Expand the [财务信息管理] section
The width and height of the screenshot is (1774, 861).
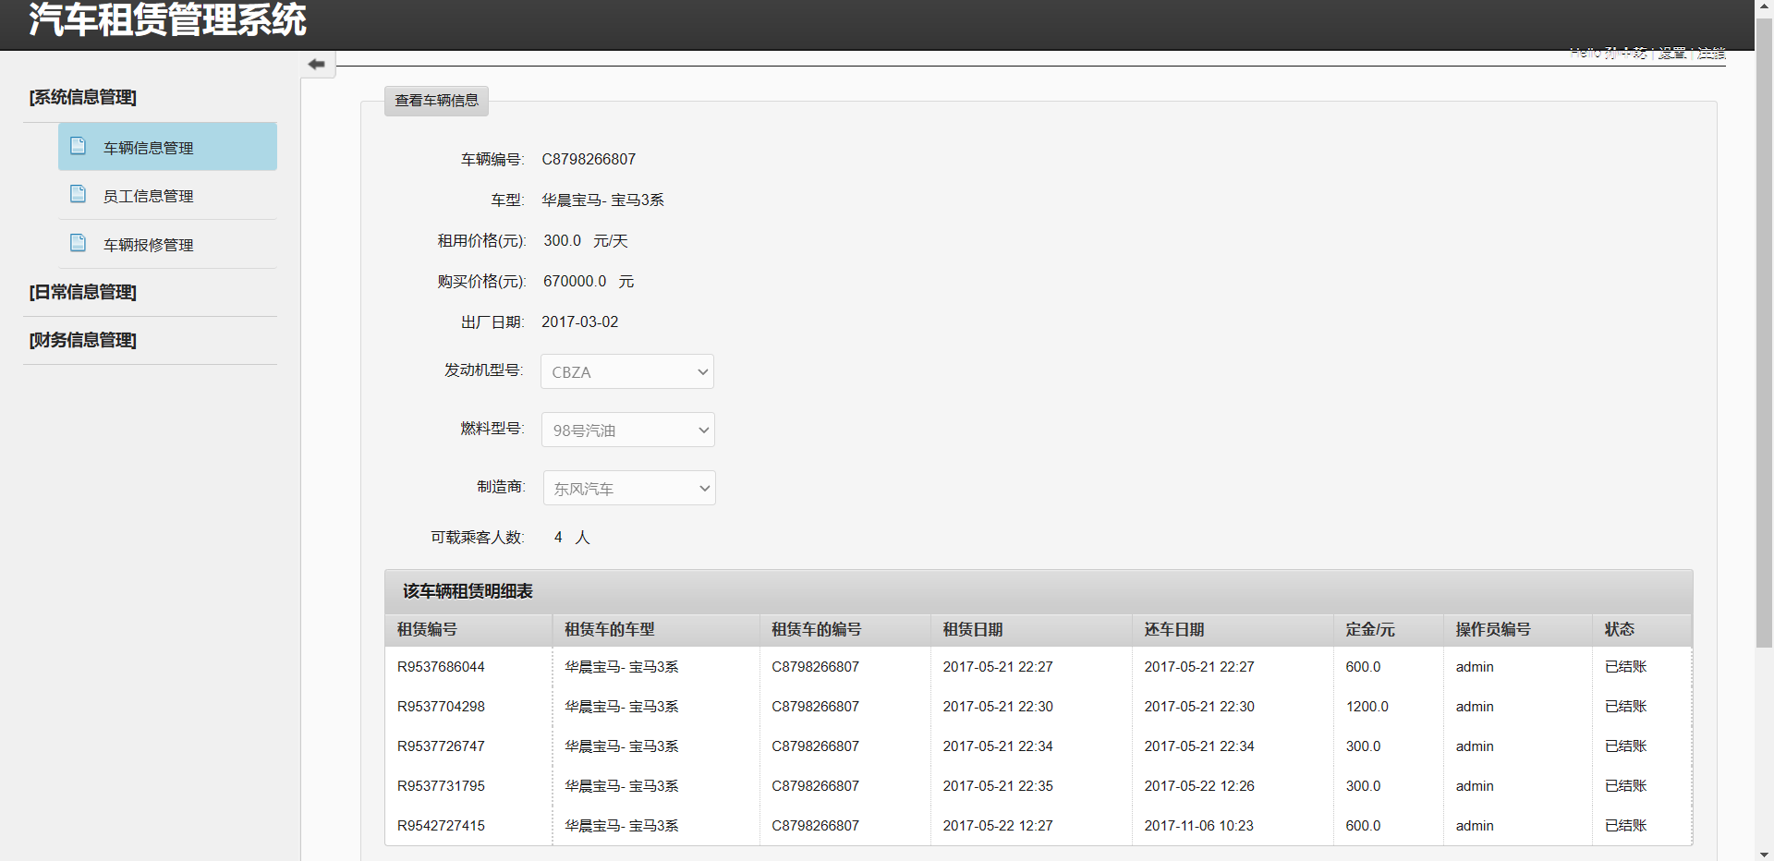tap(83, 340)
